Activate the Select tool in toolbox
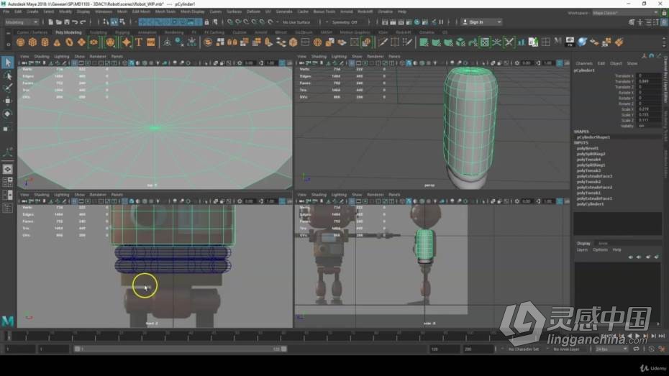This screenshot has width=669, height=376. point(8,63)
